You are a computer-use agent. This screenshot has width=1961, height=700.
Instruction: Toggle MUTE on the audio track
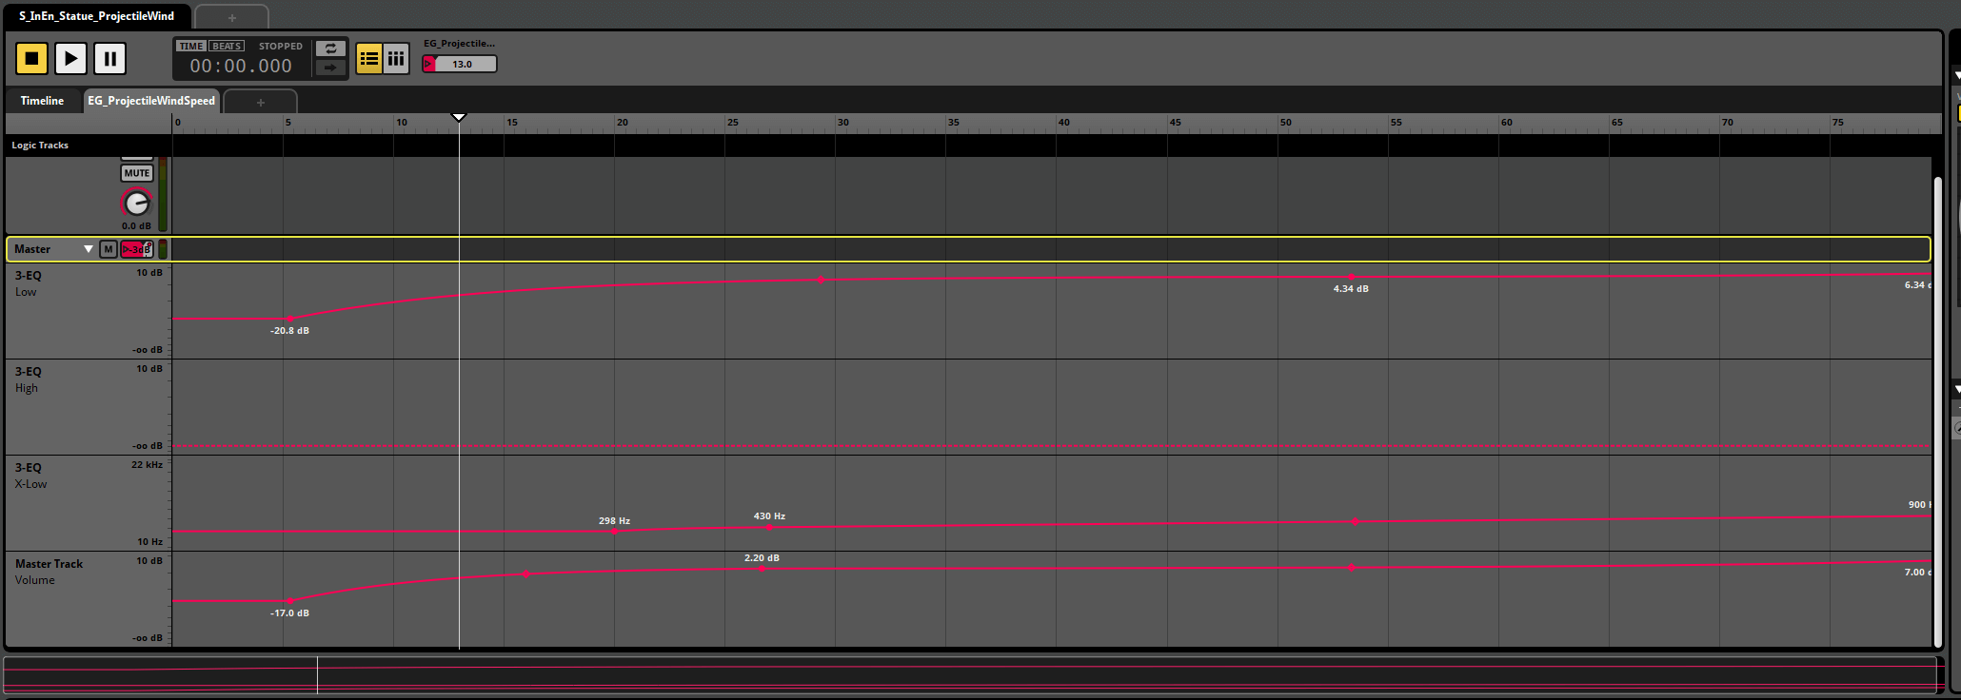coord(136,173)
